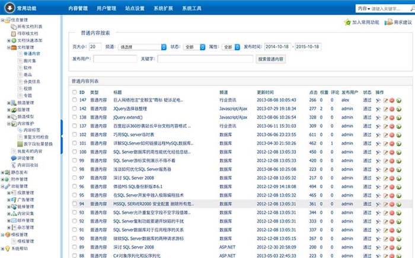Click the red delete icon for article 142
This screenshot has width=415, height=258.
click(x=391, y=109)
